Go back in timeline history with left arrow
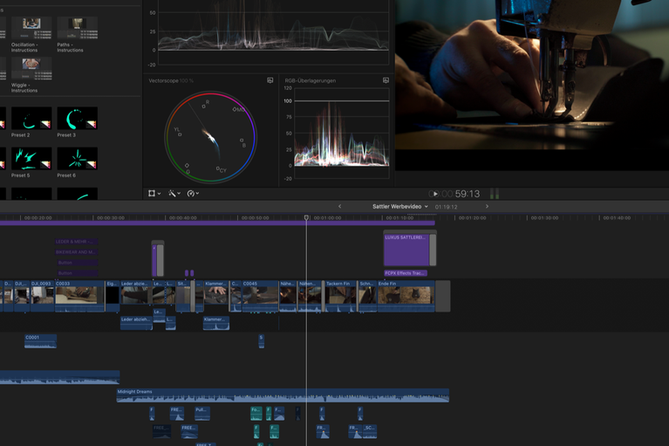This screenshot has width=669, height=446. (x=339, y=207)
